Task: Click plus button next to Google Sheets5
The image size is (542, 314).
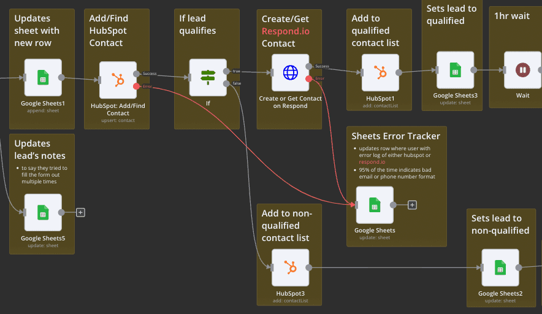Action: click(80, 212)
